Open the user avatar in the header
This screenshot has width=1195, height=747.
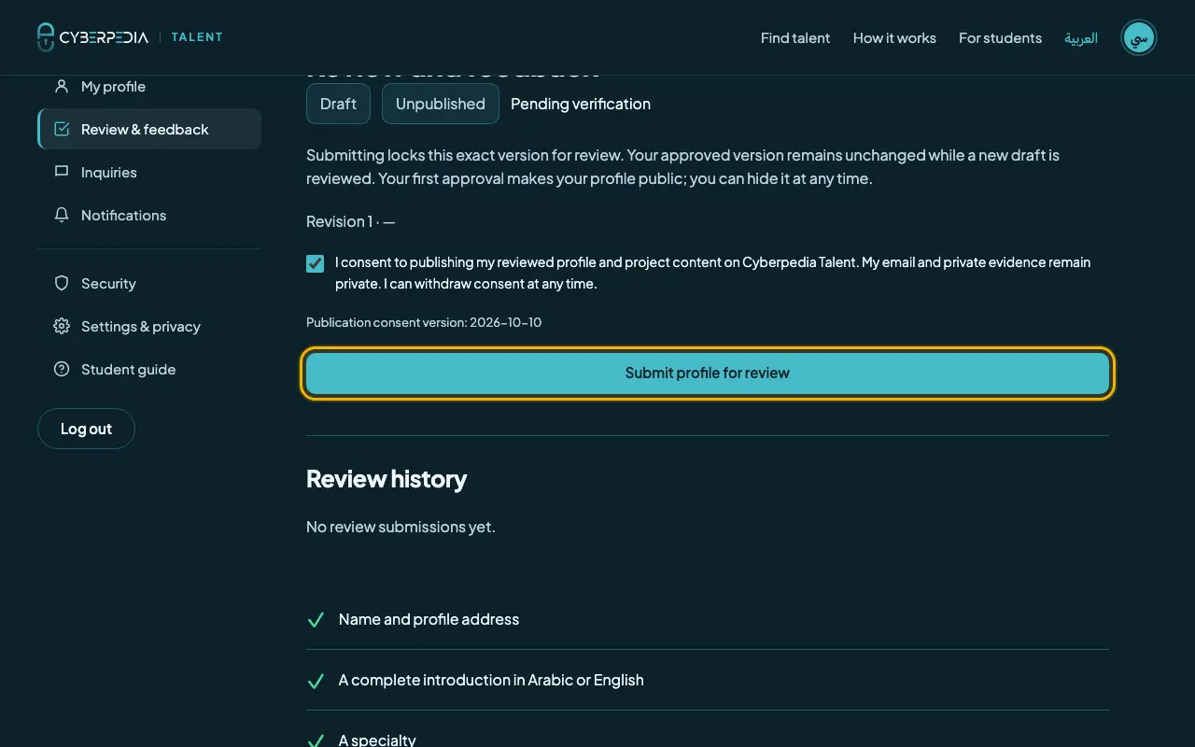[x=1139, y=37]
